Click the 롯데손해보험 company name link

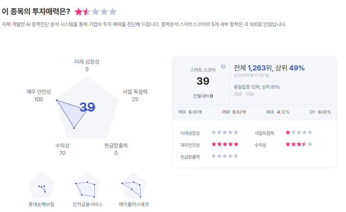[x=42, y=204]
